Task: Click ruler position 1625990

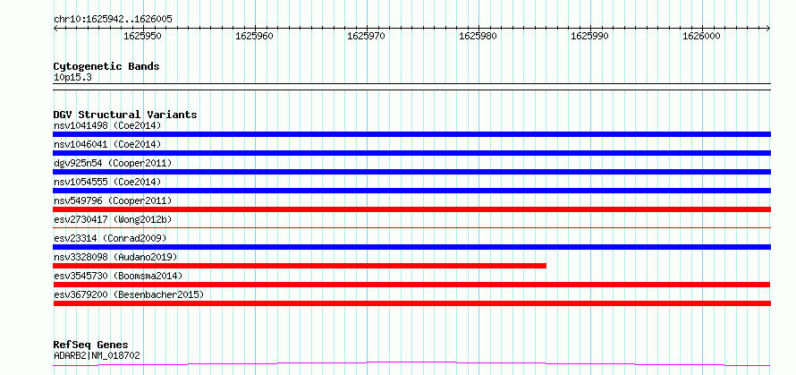Action: (590, 36)
